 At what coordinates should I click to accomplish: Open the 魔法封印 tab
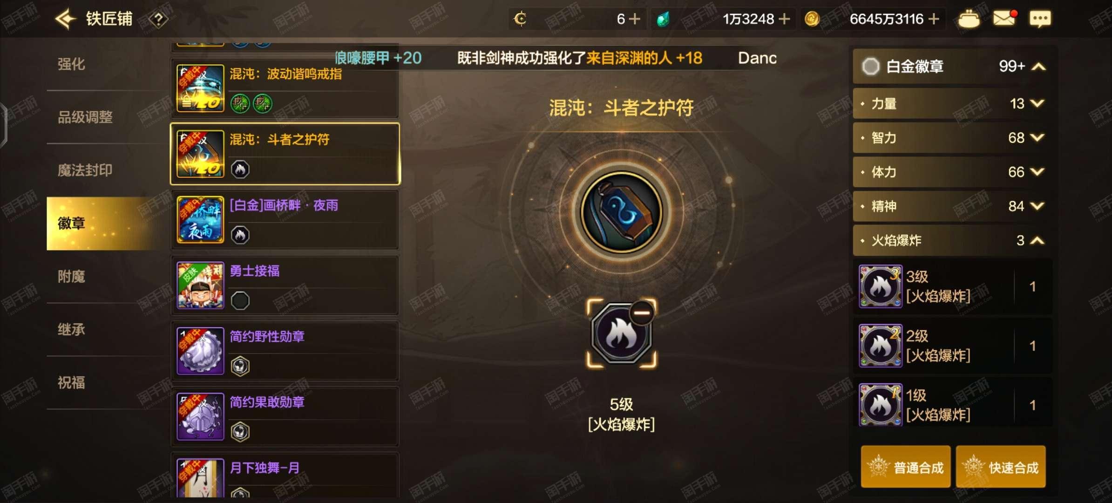pyautogui.click(x=85, y=170)
